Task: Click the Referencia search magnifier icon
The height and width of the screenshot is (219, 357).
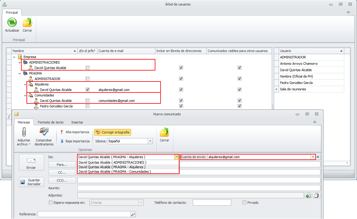Action: (x=133, y=214)
